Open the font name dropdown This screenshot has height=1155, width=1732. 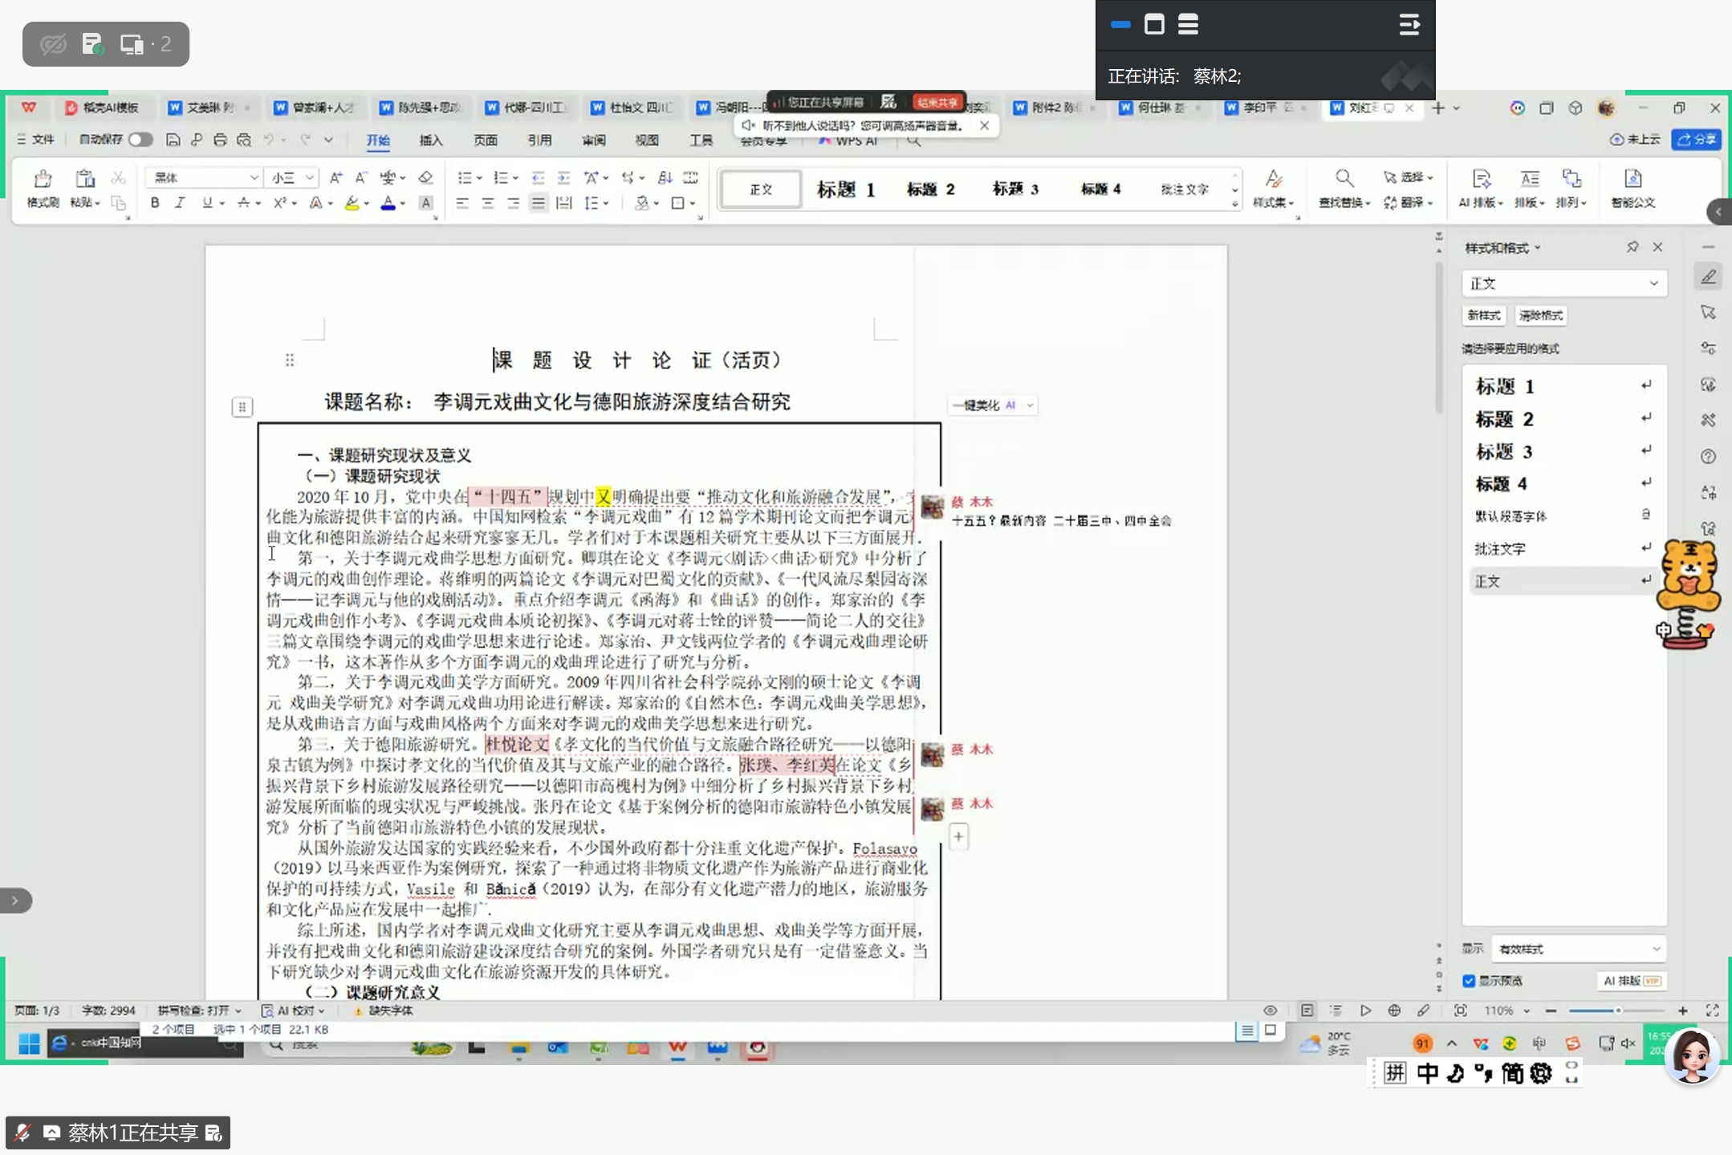coord(254,177)
